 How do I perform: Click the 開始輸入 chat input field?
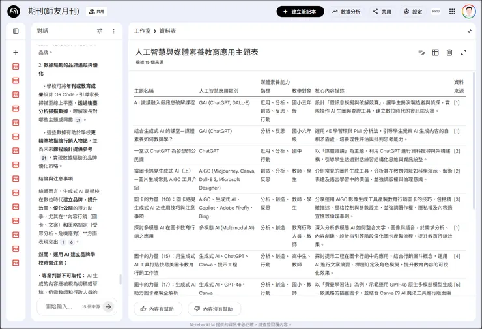59,306
